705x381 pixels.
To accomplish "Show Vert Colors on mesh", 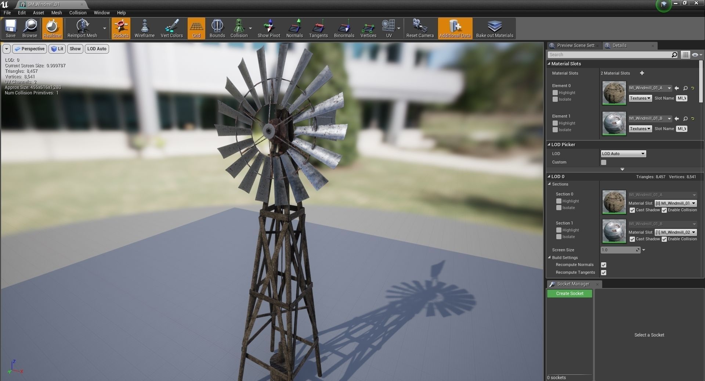I will 171,28.
